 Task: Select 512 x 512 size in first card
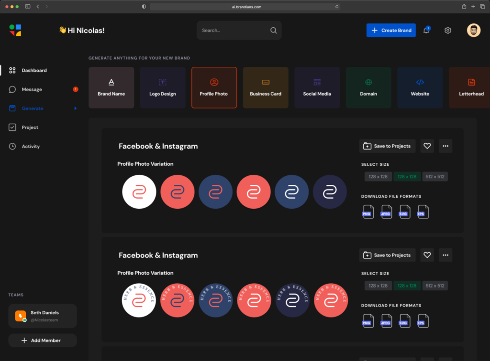click(x=434, y=177)
